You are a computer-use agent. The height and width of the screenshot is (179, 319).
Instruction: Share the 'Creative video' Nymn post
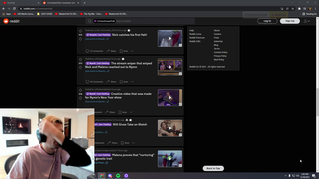pos(110,112)
